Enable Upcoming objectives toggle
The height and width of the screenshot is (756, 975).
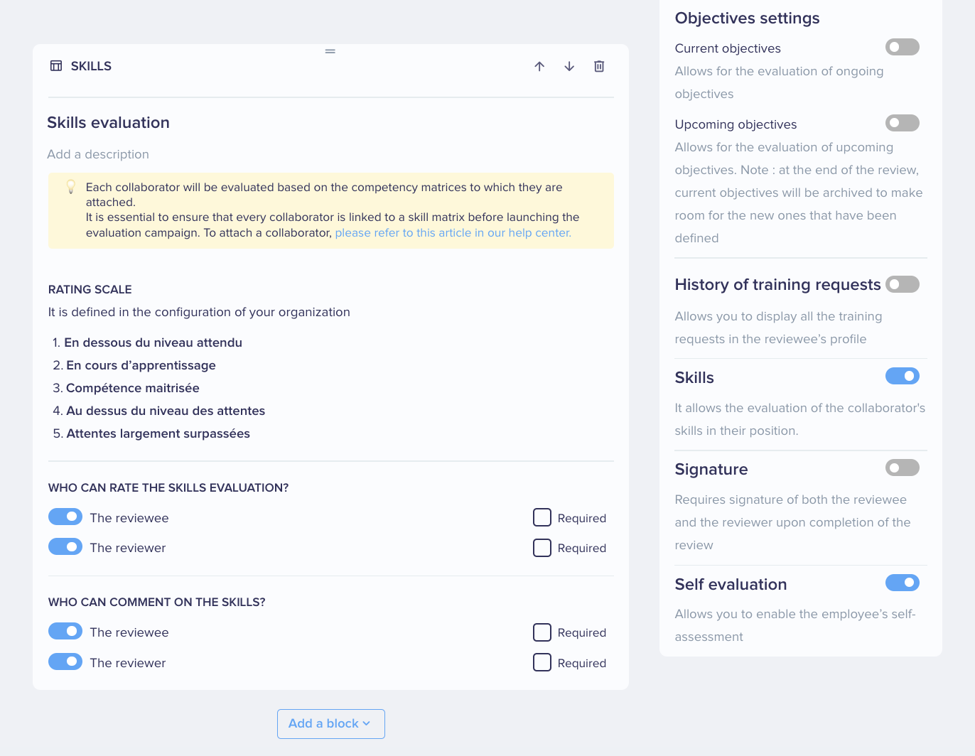[x=903, y=123]
